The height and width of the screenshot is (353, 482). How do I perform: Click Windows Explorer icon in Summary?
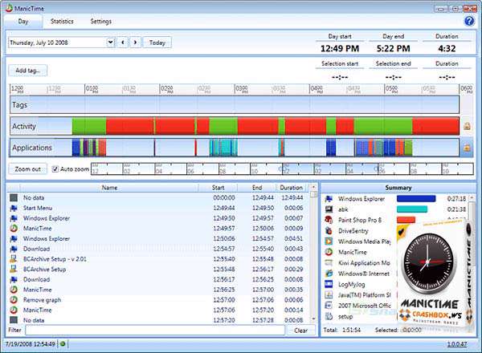click(x=329, y=199)
